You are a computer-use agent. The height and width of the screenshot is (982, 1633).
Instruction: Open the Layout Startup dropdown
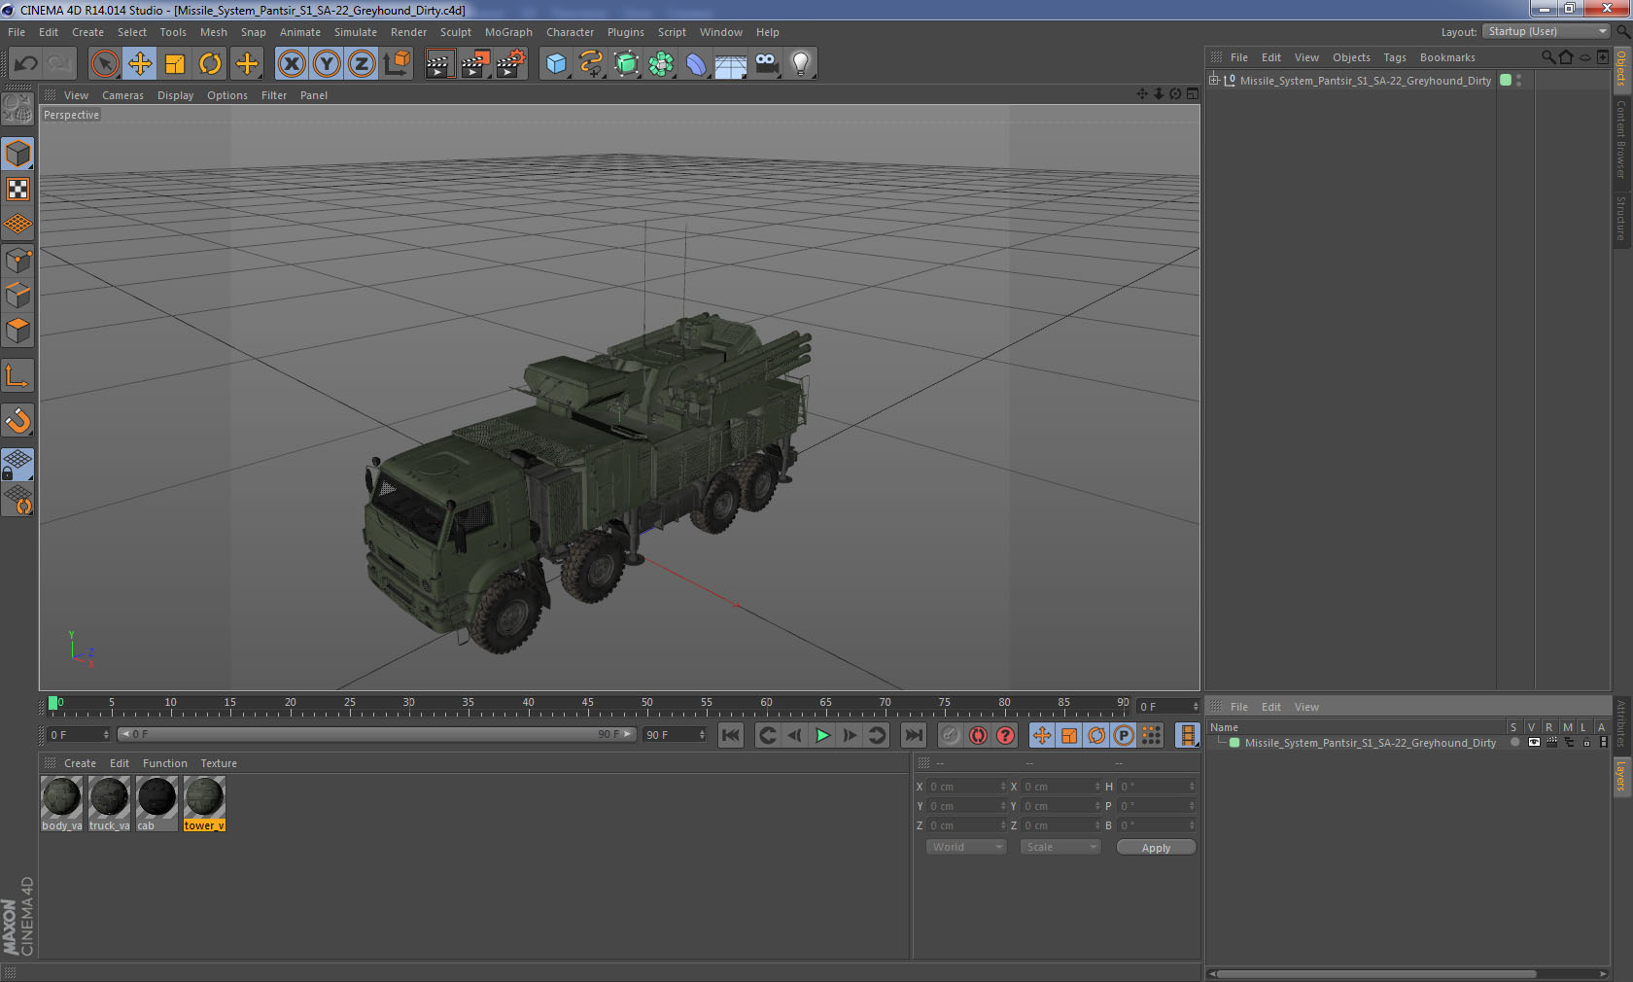tap(1546, 32)
